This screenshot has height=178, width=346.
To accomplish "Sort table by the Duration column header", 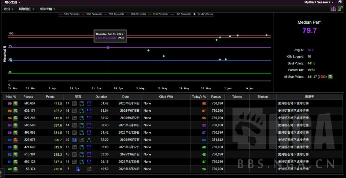I will coord(101,97).
